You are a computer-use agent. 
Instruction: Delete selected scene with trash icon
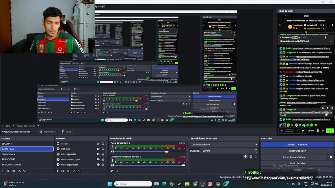8,171
